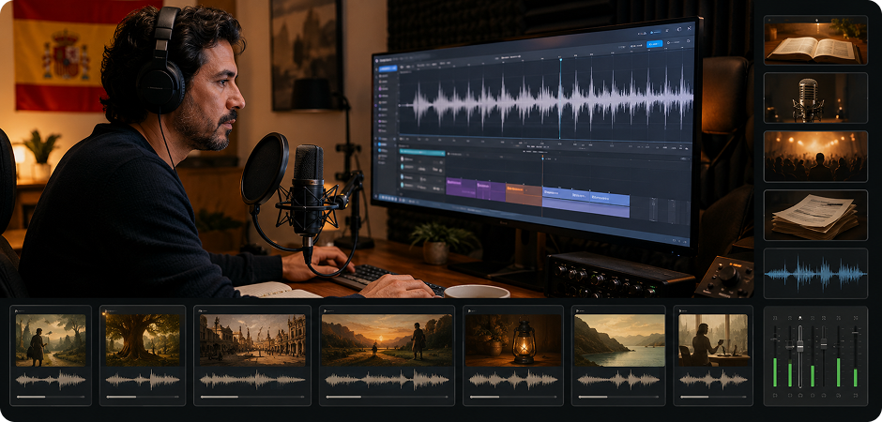Image resolution: width=882 pixels, height=422 pixels.
Task: Click the waveform under the city plaza image
Action: click(x=252, y=381)
